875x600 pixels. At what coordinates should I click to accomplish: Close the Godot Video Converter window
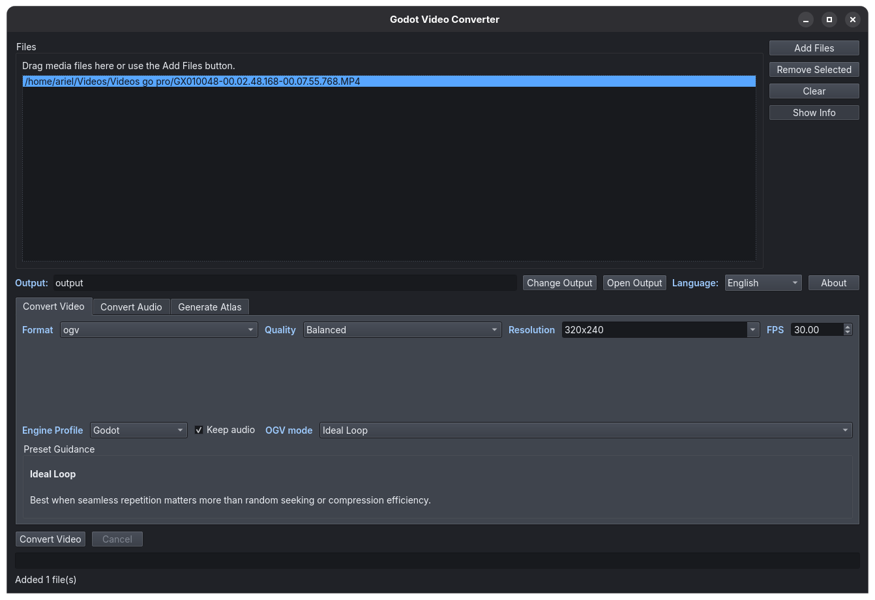point(852,20)
